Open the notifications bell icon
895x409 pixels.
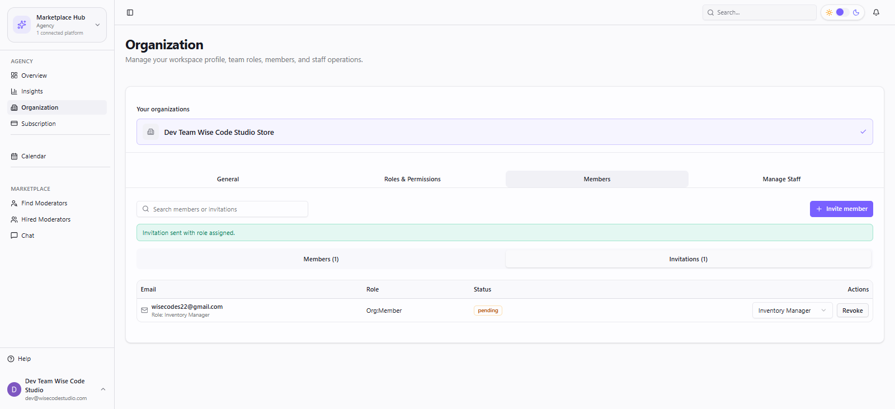(x=876, y=12)
